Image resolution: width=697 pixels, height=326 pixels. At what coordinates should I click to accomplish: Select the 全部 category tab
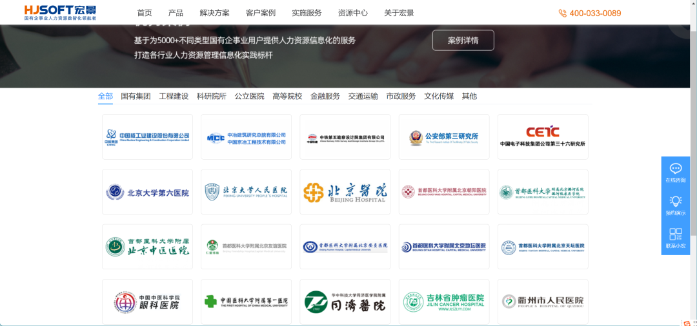tap(105, 96)
